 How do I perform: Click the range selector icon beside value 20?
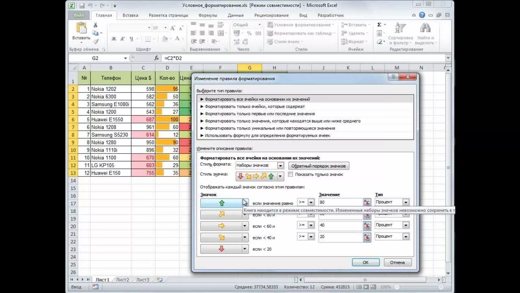click(367, 236)
